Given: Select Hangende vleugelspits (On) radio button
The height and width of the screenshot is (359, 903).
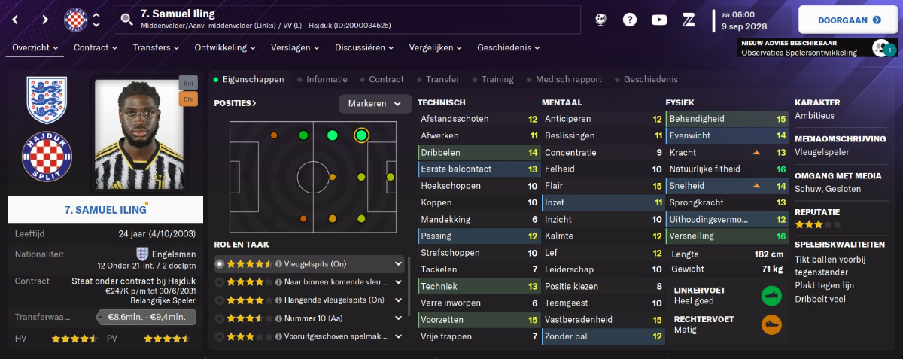Looking at the screenshot, I should tap(220, 300).
